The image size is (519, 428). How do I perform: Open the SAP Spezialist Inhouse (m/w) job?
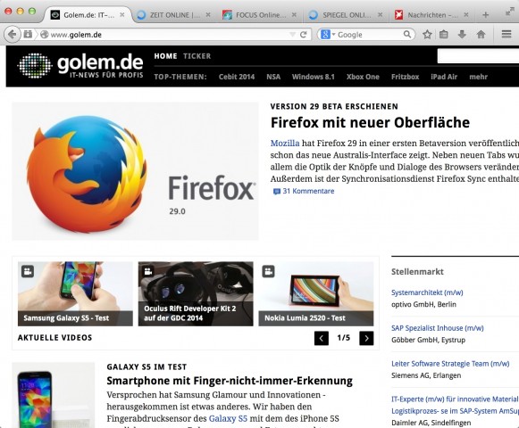(437, 328)
